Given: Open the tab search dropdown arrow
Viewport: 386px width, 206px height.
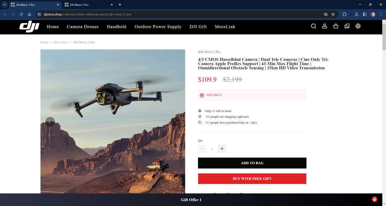Looking at the screenshot, I should click(4, 5).
